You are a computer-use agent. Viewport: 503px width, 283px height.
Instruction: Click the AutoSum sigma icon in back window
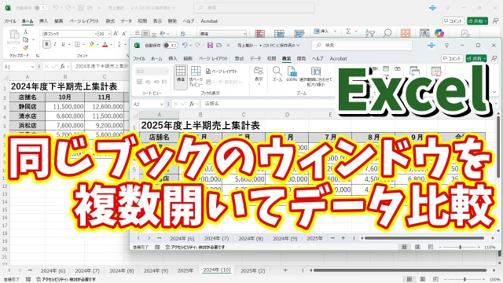348,31
